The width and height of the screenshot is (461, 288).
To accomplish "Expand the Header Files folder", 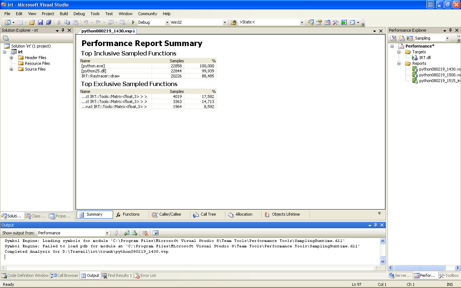I will tap(12, 58).
